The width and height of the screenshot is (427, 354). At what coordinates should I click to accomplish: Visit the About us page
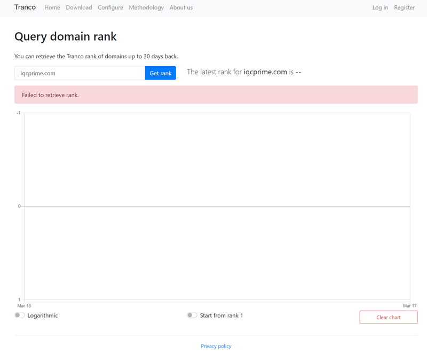(181, 7)
